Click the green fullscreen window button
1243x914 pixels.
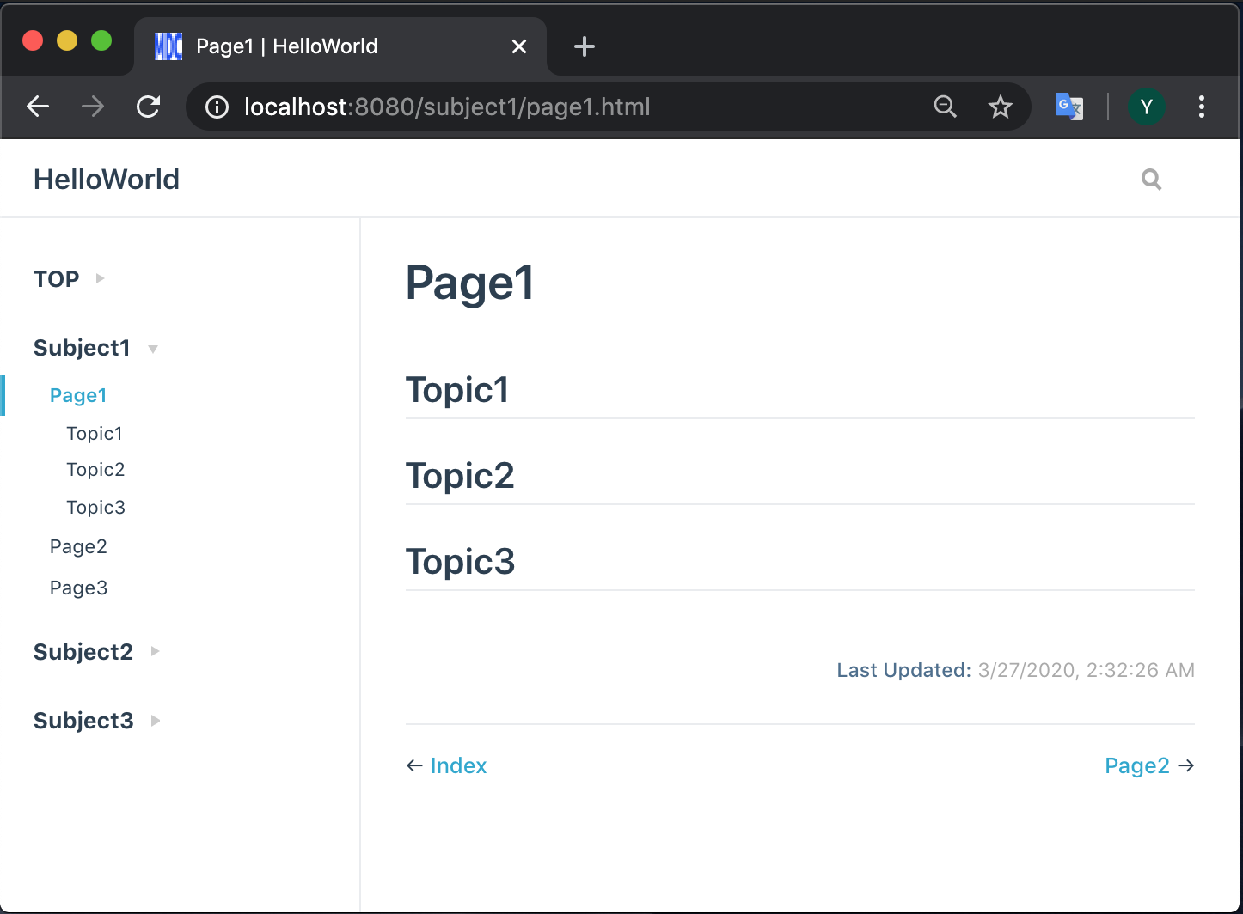tap(101, 40)
